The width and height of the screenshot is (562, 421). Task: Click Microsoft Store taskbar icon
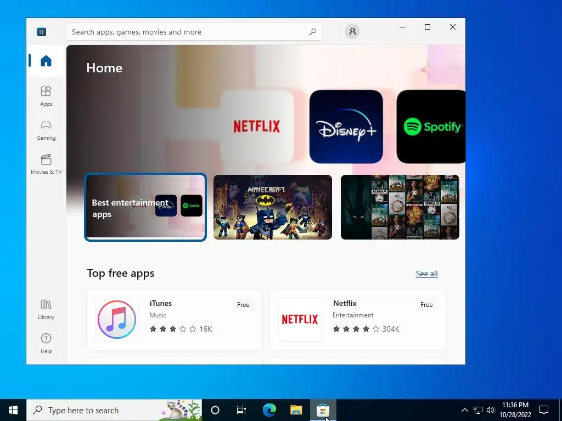click(x=323, y=410)
